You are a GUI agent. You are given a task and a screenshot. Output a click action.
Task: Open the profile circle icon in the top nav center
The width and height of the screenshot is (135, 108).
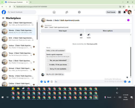tap(79, 12)
